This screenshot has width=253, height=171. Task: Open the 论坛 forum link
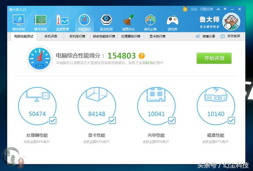pos(194,9)
